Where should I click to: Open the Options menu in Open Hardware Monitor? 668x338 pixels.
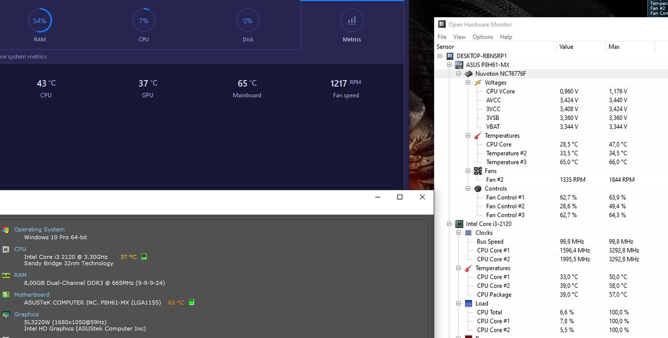483,37
